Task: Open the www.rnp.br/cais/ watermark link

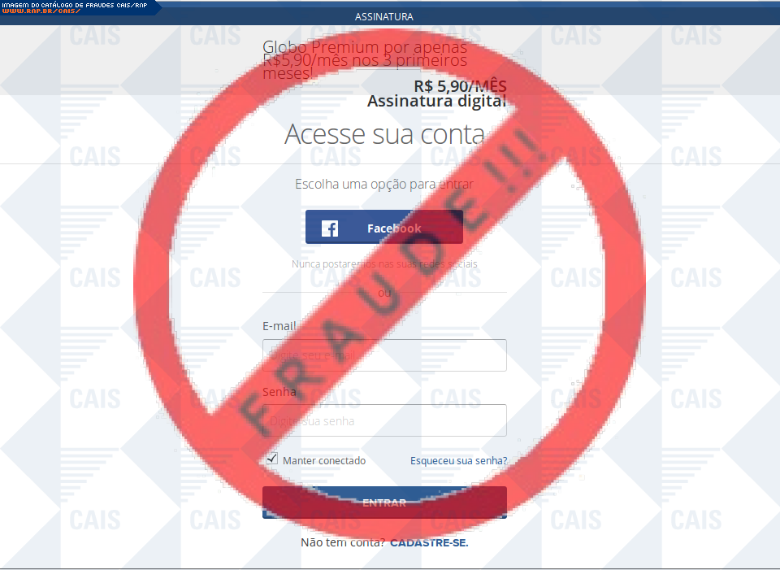Action: coord(41,11)
